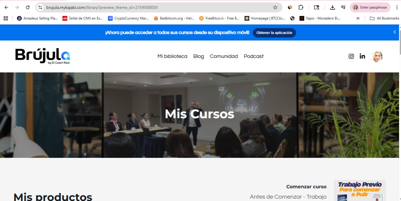The width and height of the screenshot is (401, 201).
Task: Click the address bar URL field
Action: tap(158, 7)
